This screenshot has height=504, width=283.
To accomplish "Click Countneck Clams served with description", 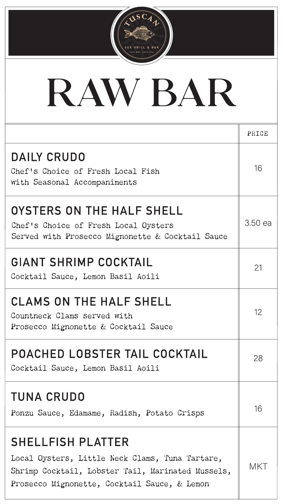I will pos(72,316).
